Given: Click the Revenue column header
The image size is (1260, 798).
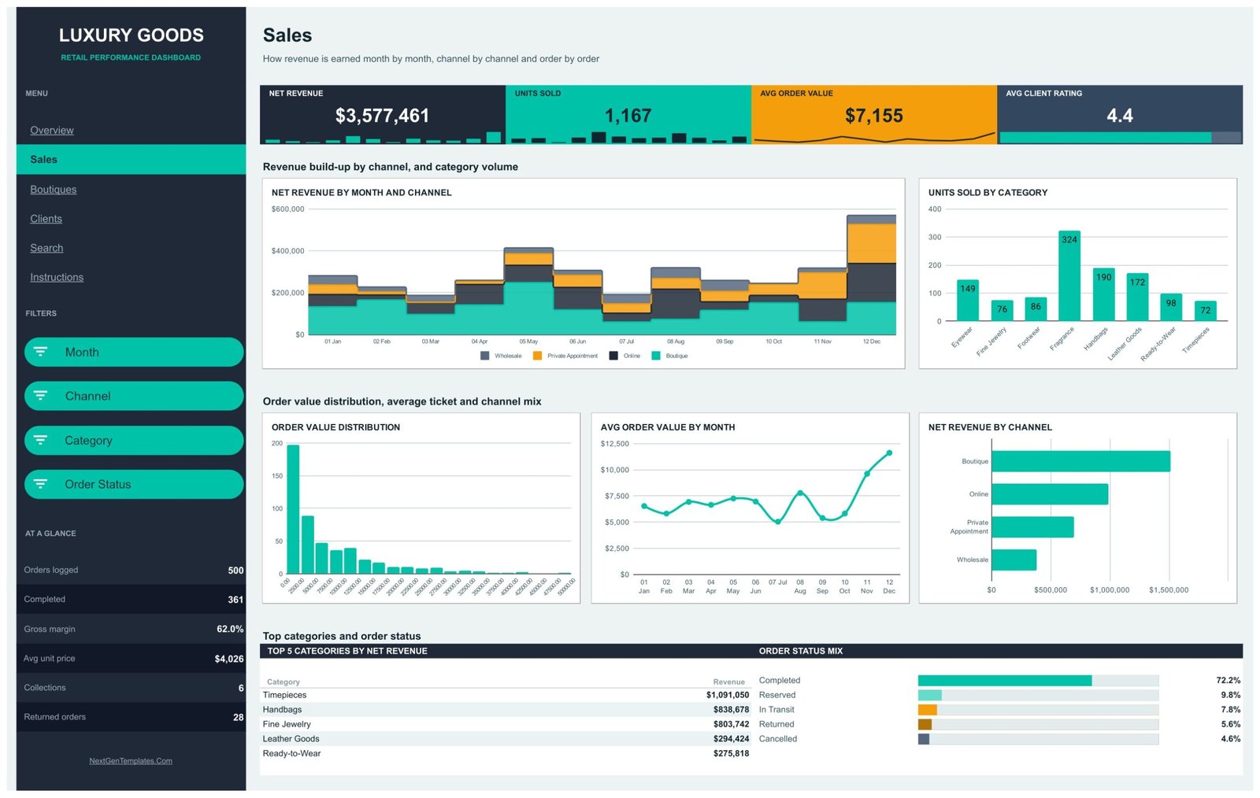Looking at the screenshot, I should click(728, 682).
